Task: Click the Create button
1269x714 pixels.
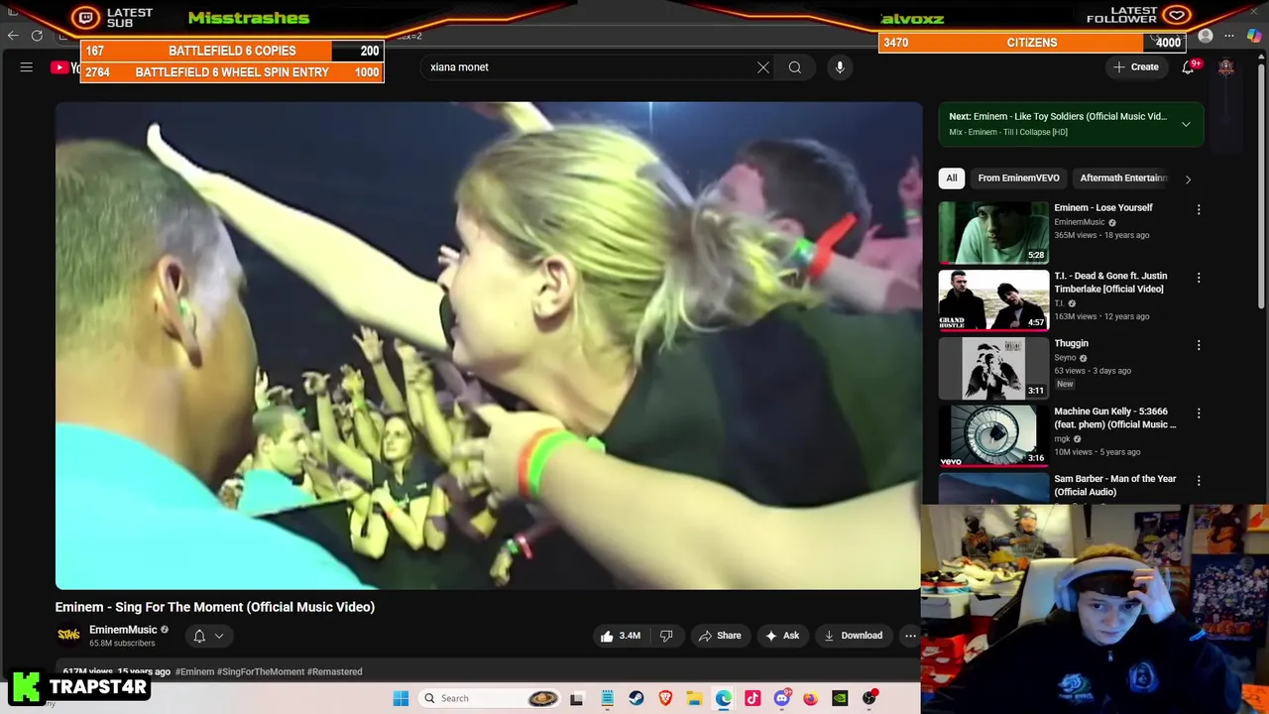Action: pyautogui.click(x=1136, y=67)
